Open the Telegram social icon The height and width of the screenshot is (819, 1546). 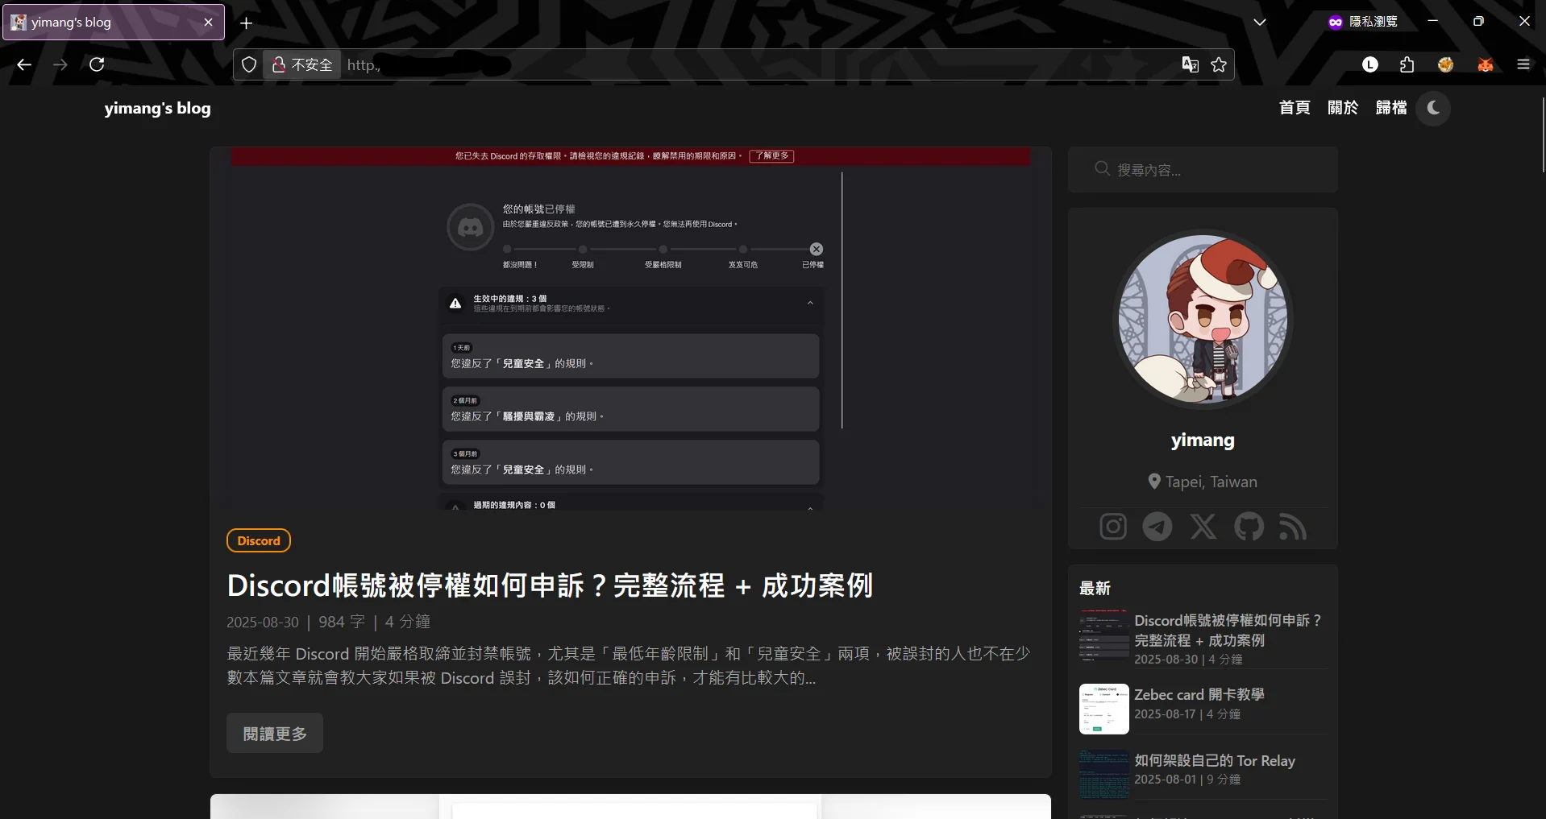click(x=1157, y=527)
